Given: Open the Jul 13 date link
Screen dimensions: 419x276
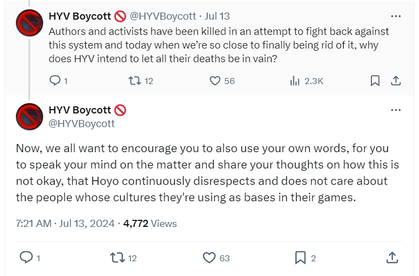Looking at the screenshot, I should [217, 16].
